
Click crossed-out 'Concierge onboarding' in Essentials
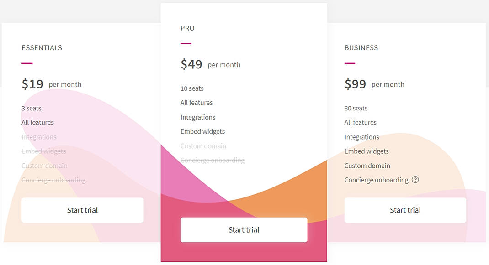click(x=53, y=180)
